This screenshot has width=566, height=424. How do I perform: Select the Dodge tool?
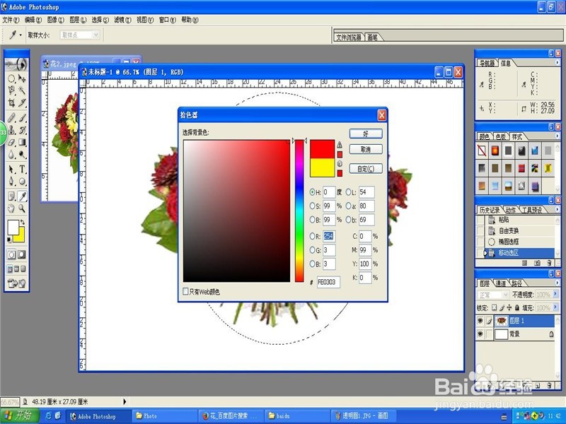tap(22, 155)
